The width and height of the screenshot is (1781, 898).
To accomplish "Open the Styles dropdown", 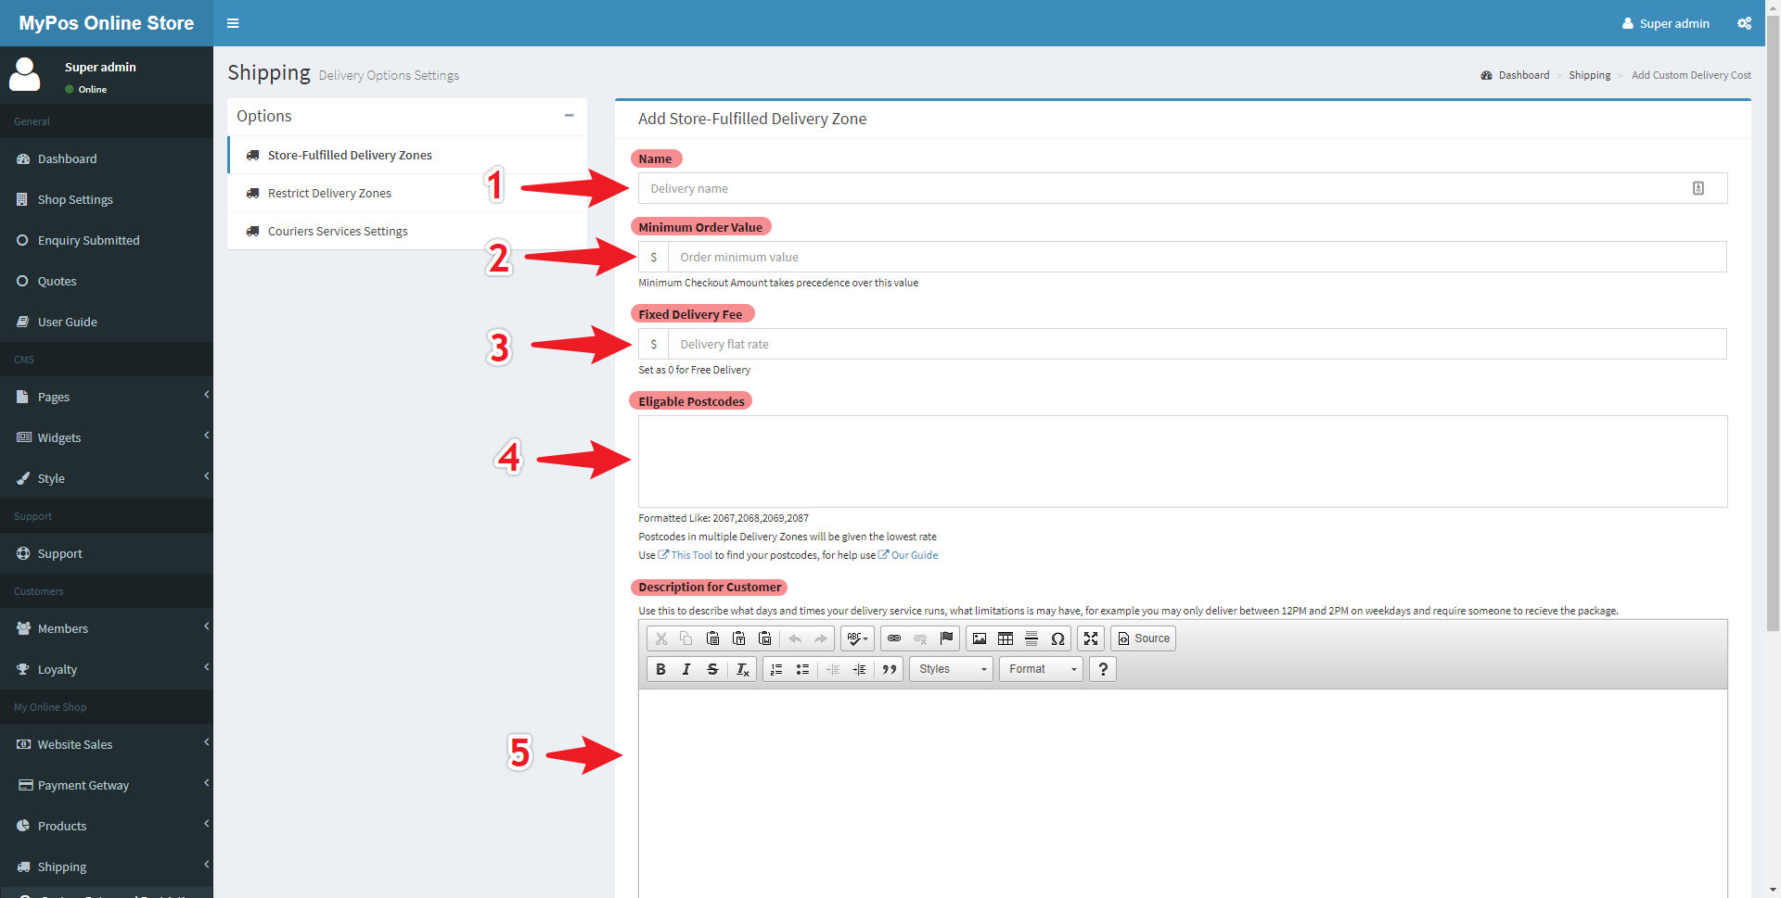I will [952, 669].
